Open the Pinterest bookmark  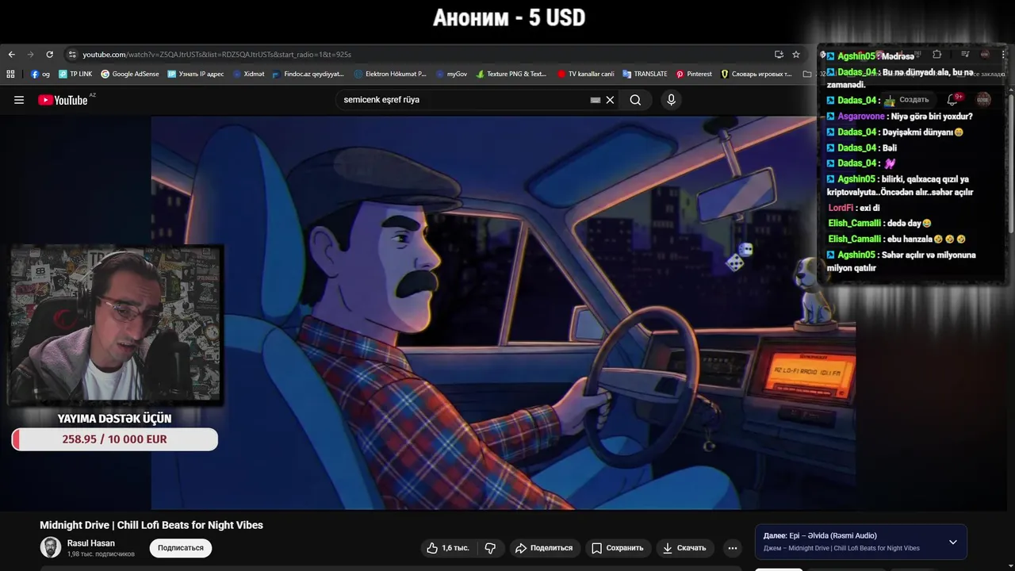coord(694,74)
